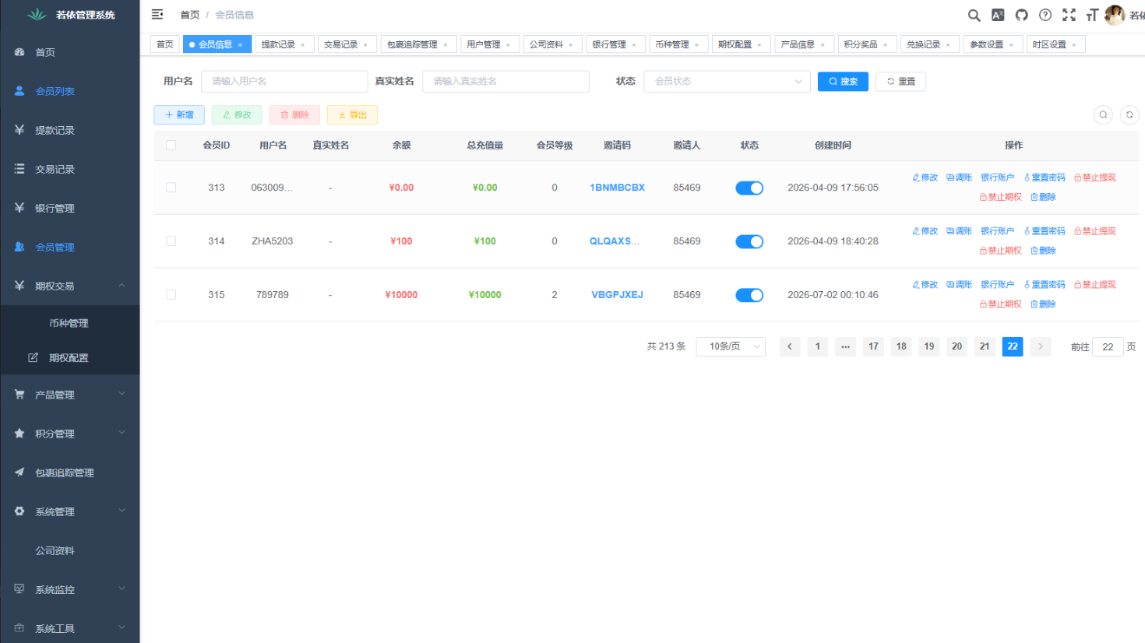Open 期权配置 submenu item

tap(70, 358)
